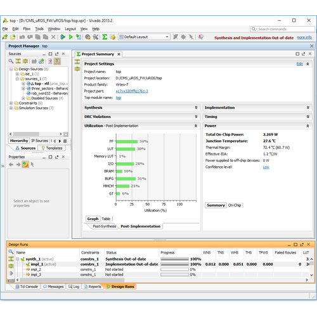Select Summary view in Power section

click(216, 205)
